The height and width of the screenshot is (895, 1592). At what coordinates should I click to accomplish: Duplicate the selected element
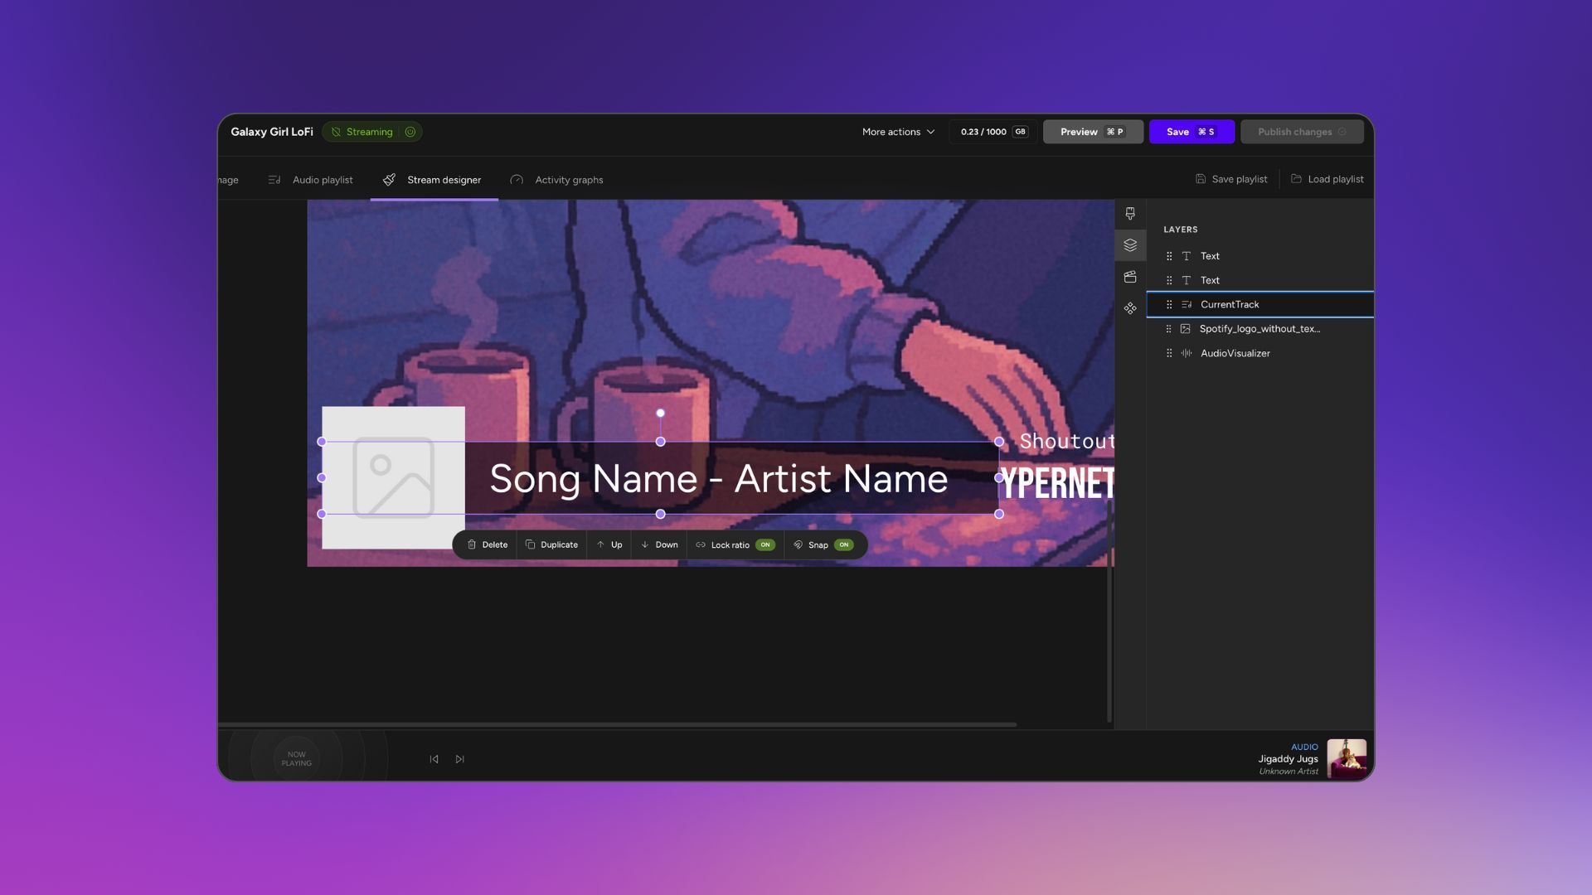551,545
